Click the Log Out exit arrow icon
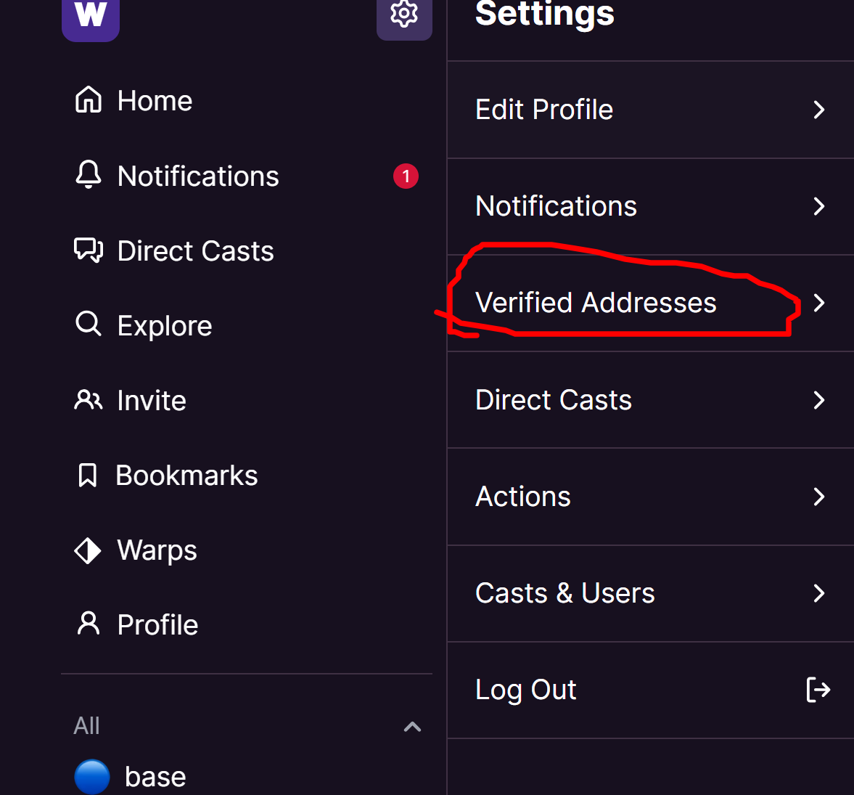The height and width of the screenshot is (795, 854). [x=818, y=690]
